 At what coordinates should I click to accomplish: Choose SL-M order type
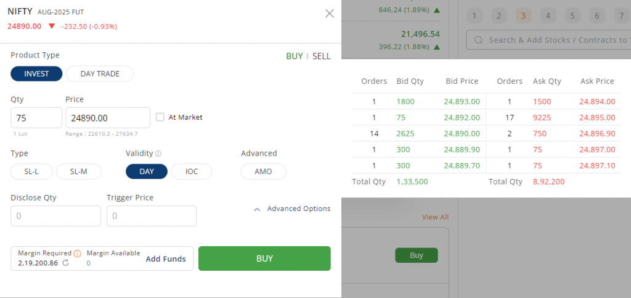[78, 172]
